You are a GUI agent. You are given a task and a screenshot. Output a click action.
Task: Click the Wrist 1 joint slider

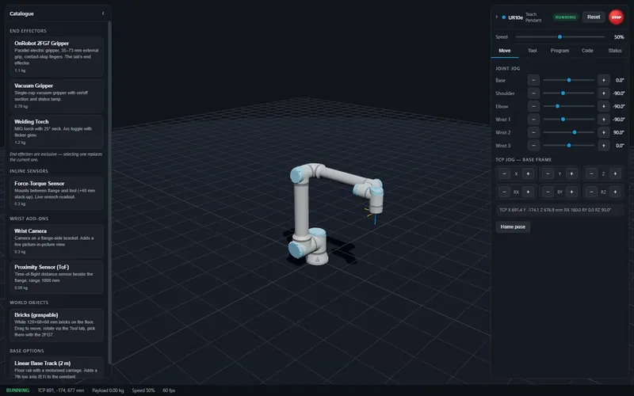click(x=569, y=120)
